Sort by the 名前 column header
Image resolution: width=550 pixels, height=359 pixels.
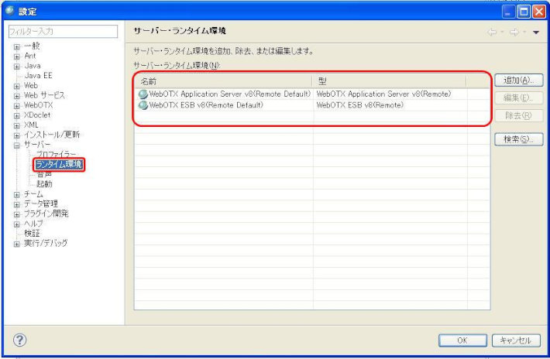[224, 80]
